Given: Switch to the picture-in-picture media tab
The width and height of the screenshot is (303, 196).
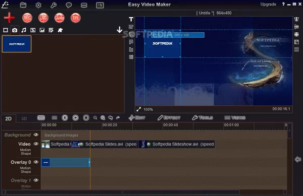Looking at the screenshot, I should pos(33,30).
